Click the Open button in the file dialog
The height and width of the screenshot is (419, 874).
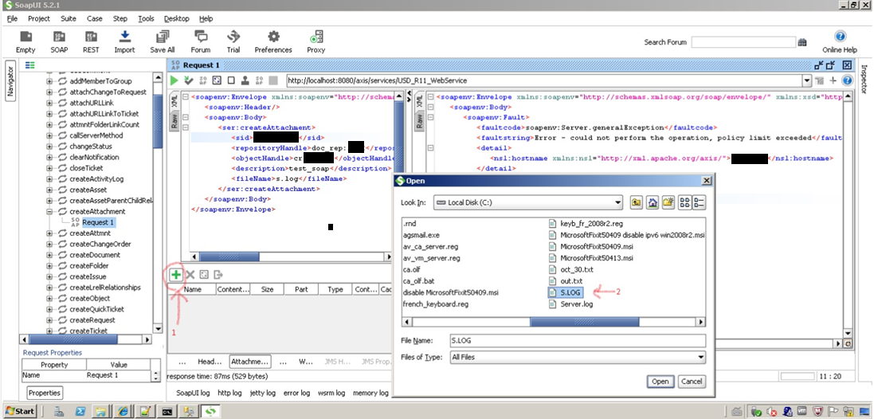(x=660, y=382)
